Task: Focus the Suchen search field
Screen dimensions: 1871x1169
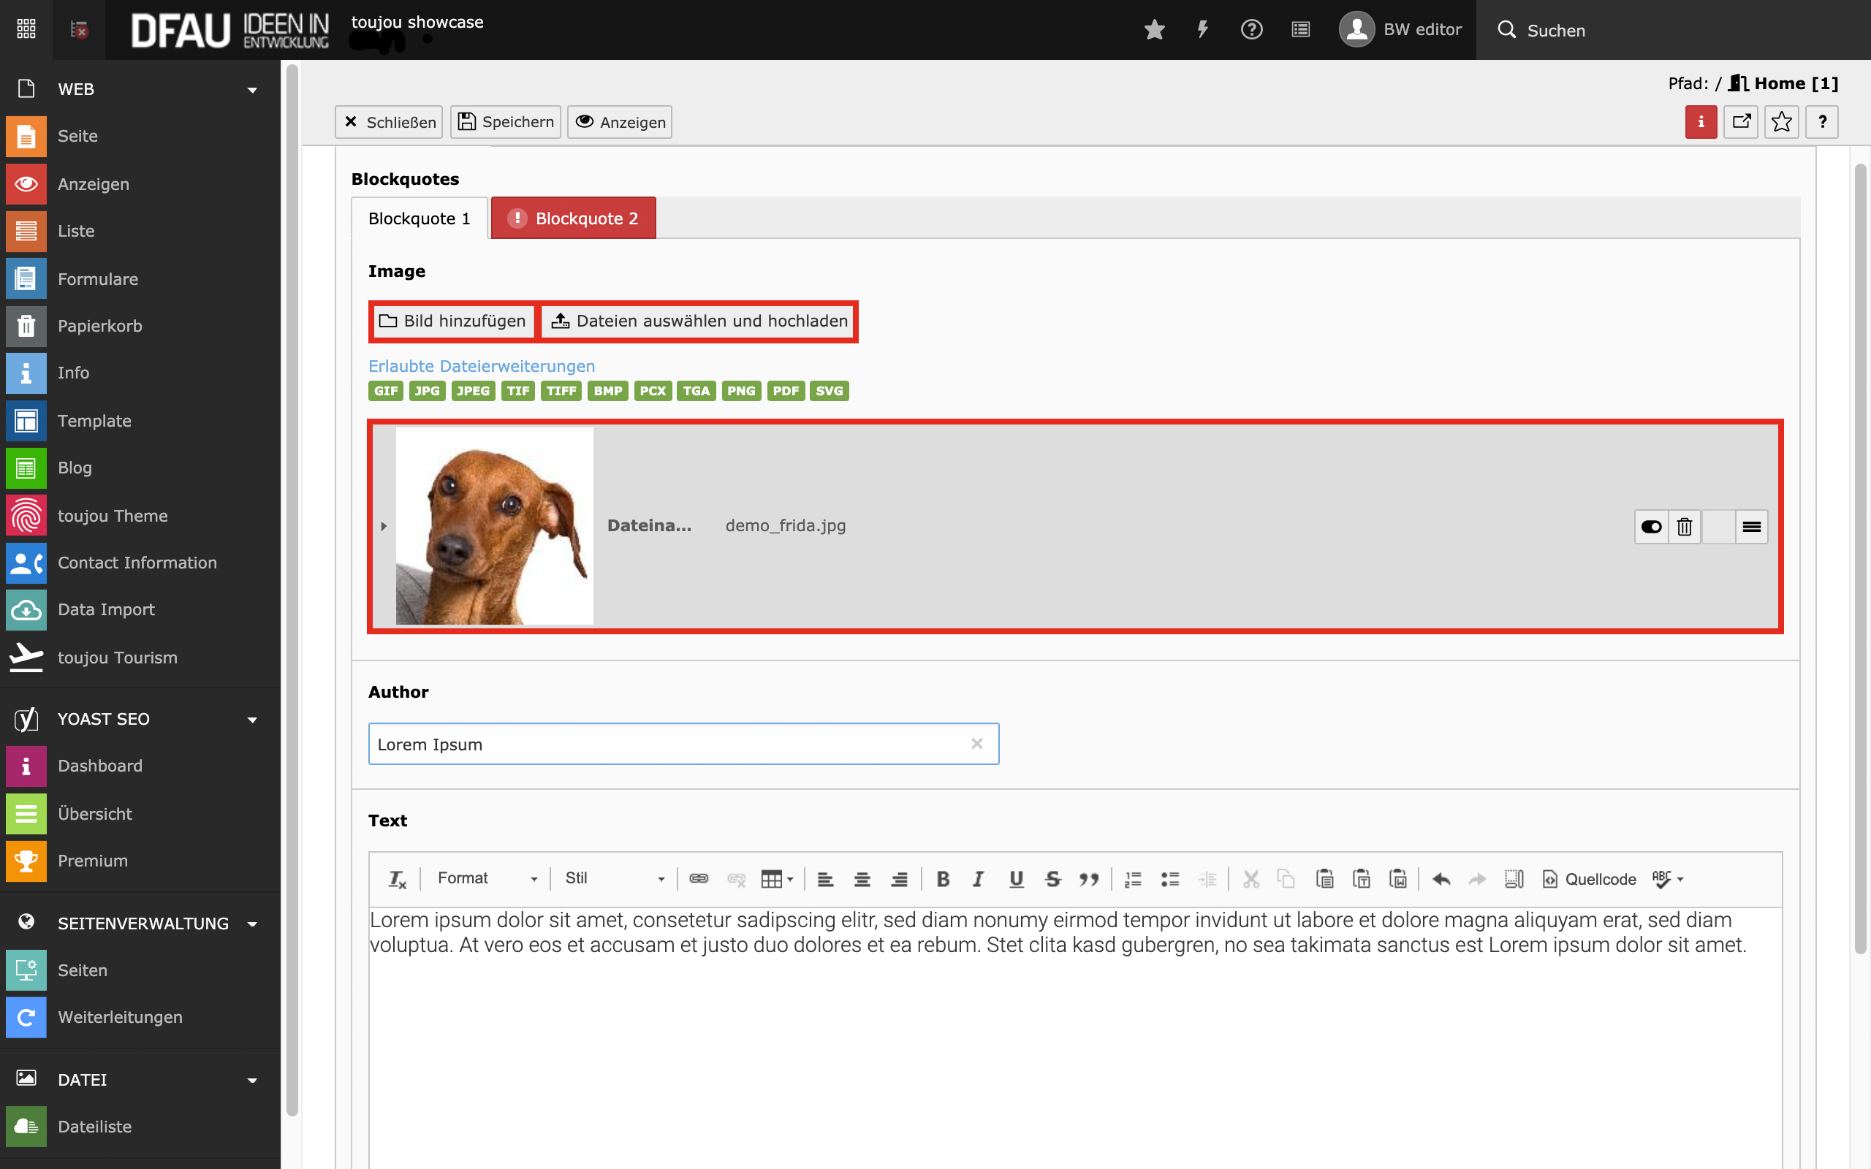Action: pos(1673,30)
